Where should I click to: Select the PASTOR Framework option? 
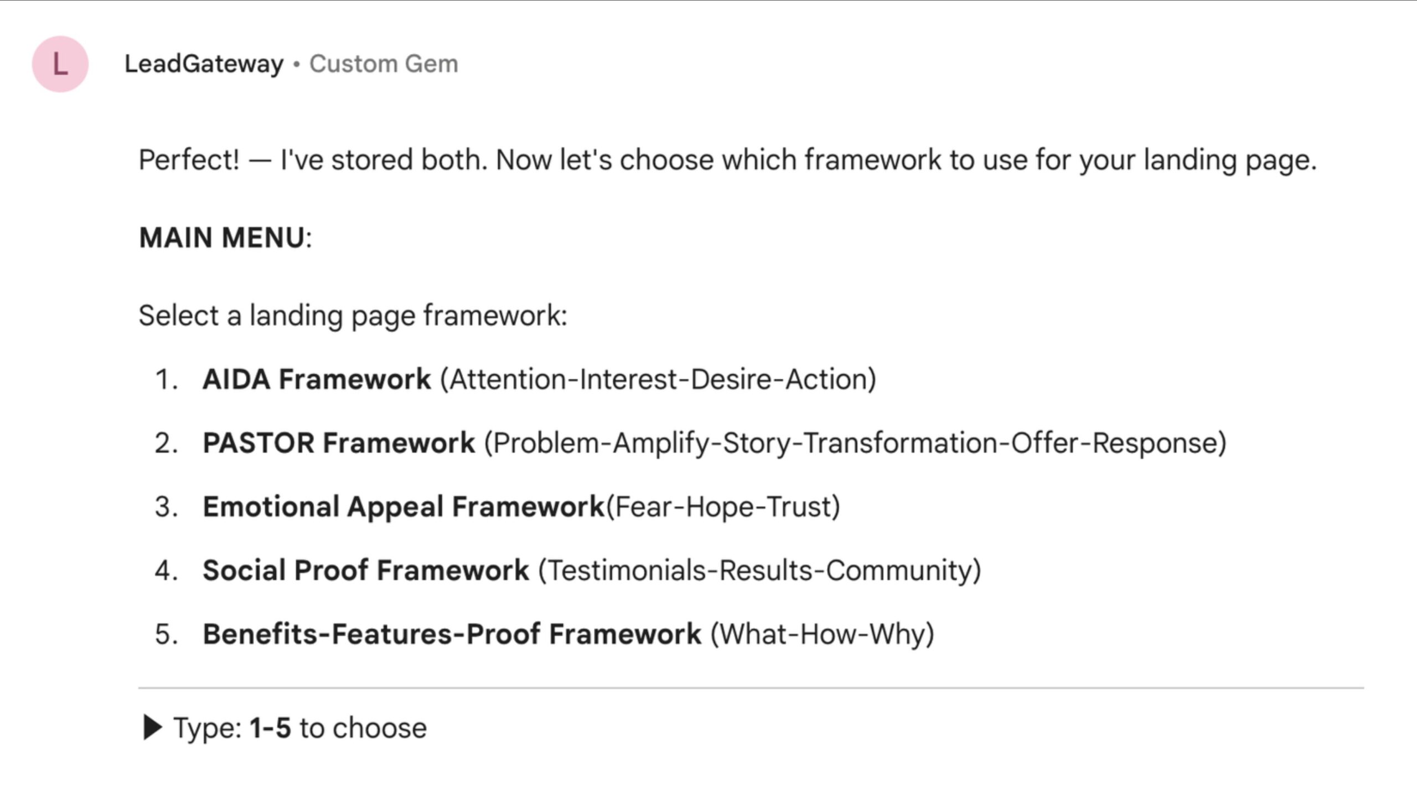pyautogui.click(x=338, y=443)
